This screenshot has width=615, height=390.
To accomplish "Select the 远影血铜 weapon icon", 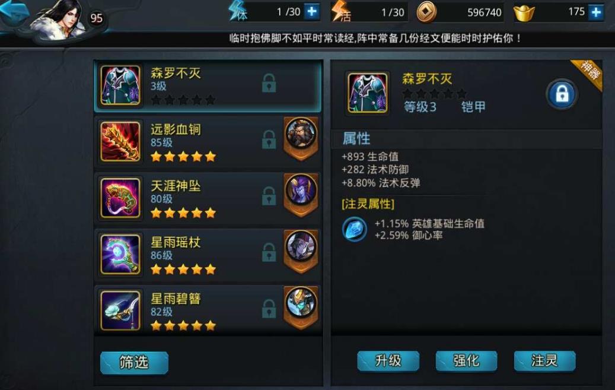I will pos(120,141).
